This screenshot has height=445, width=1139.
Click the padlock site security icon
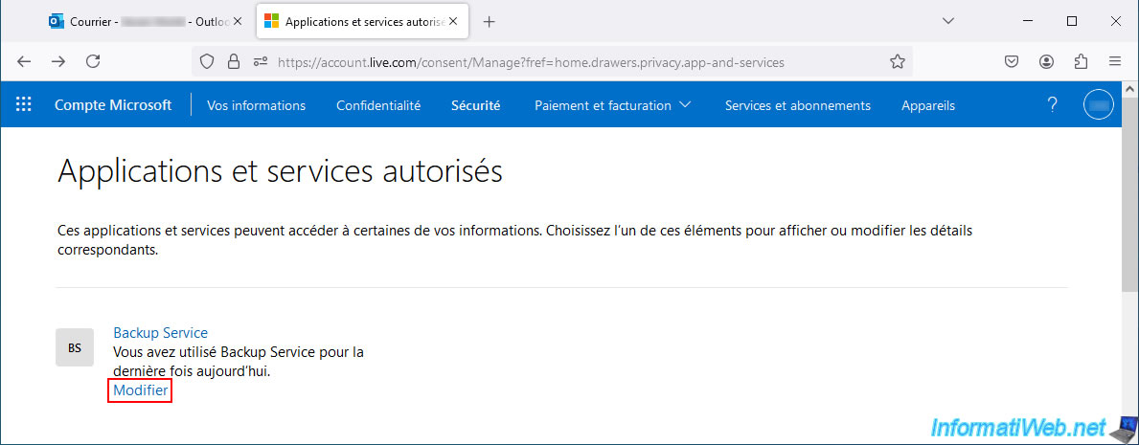233,62
